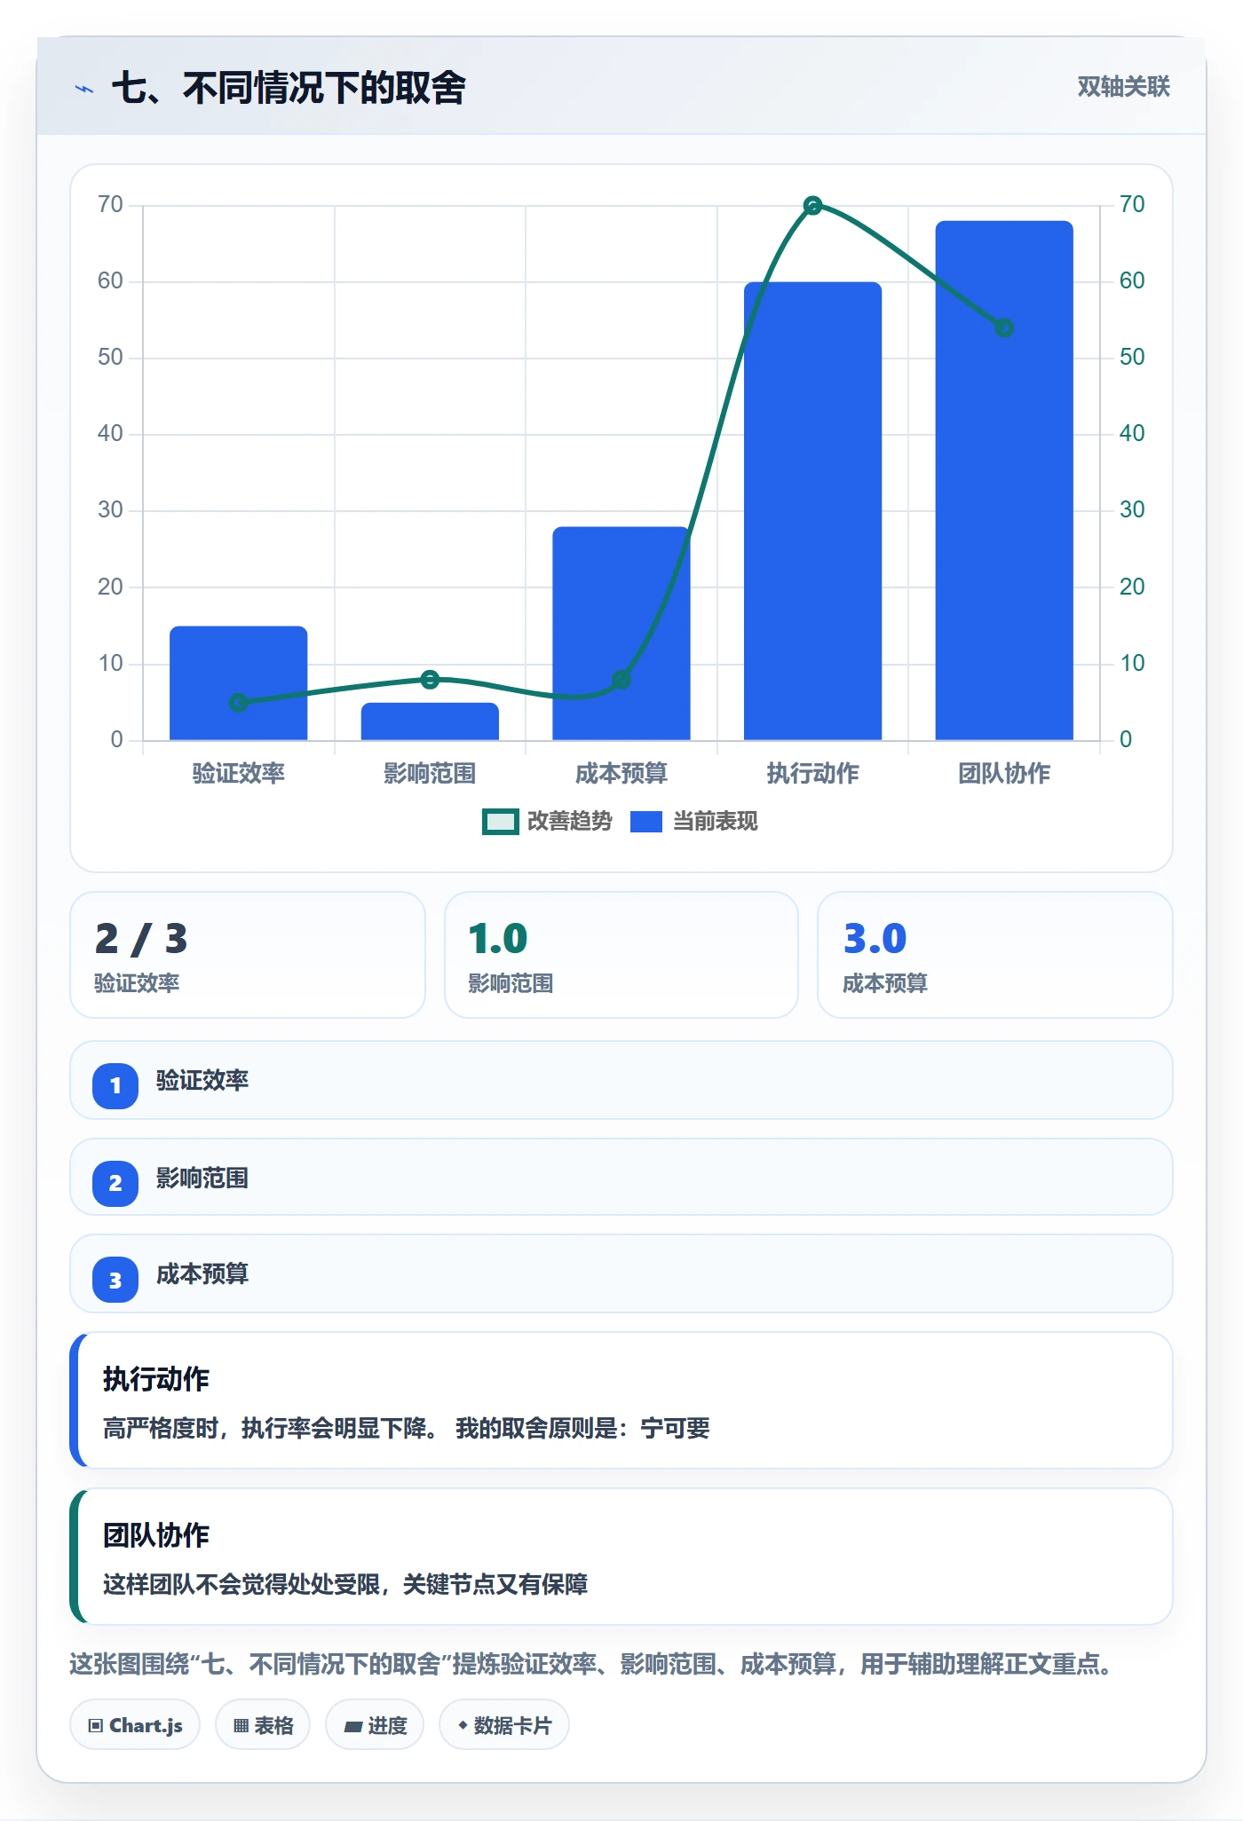
Task: Open the 3.0 成本预算 stat card
Action: pyautogui.click(x=995, y=955)
